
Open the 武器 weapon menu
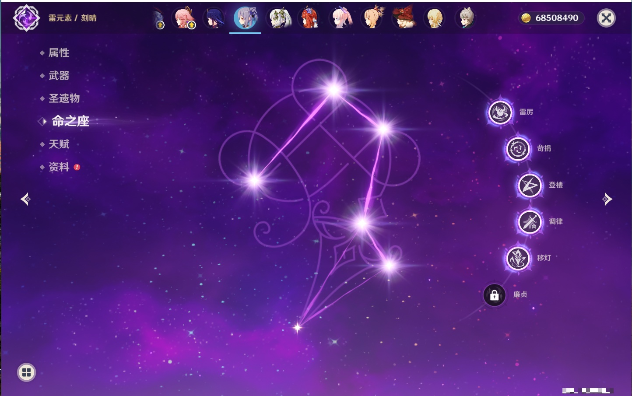click(x=59, y=76)
